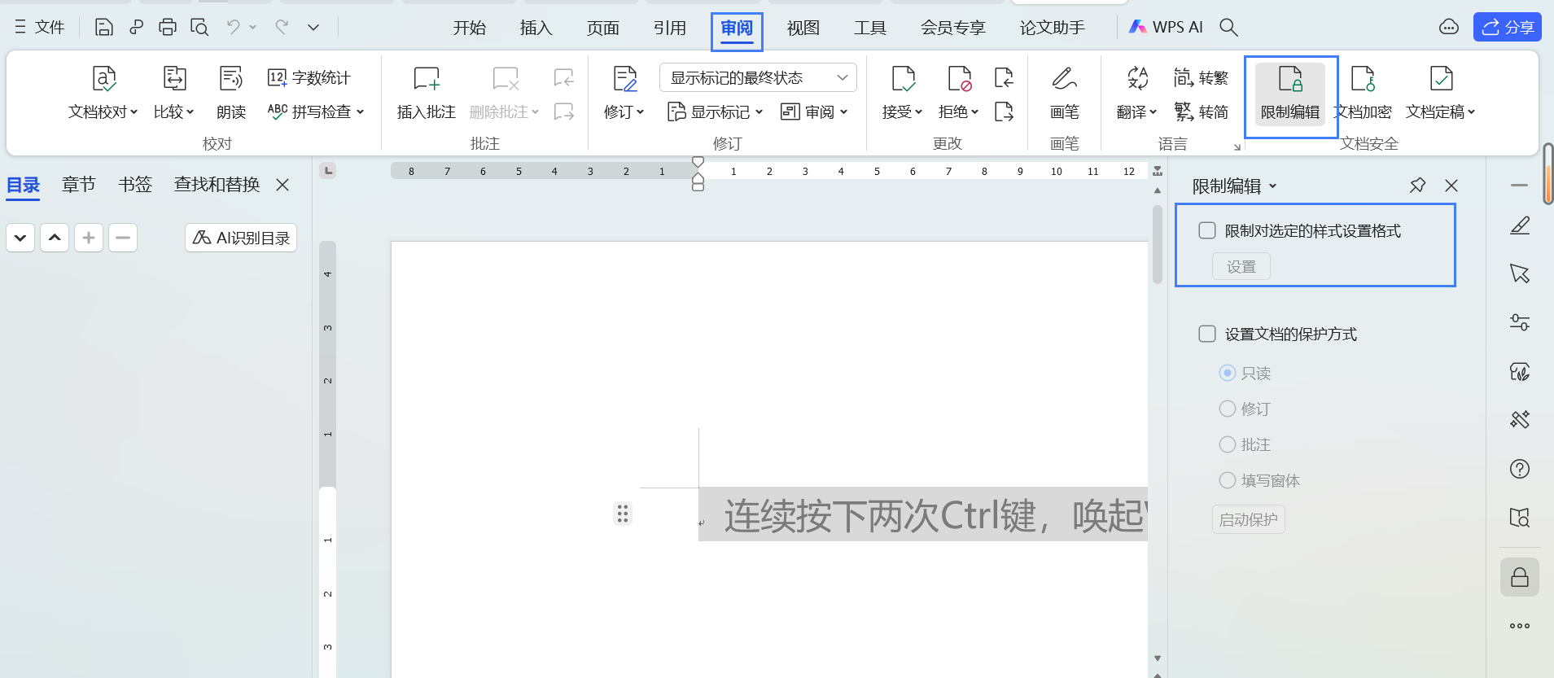Click the move down arrow in outline pane
Screen dimensions: 1554x678
tap(20, 238)
